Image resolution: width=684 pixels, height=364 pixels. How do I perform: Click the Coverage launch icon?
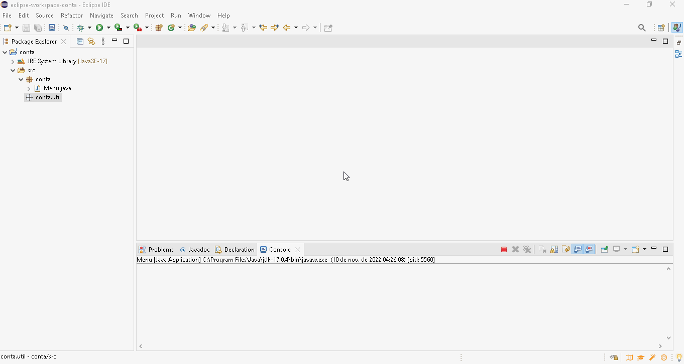point(118,28)
